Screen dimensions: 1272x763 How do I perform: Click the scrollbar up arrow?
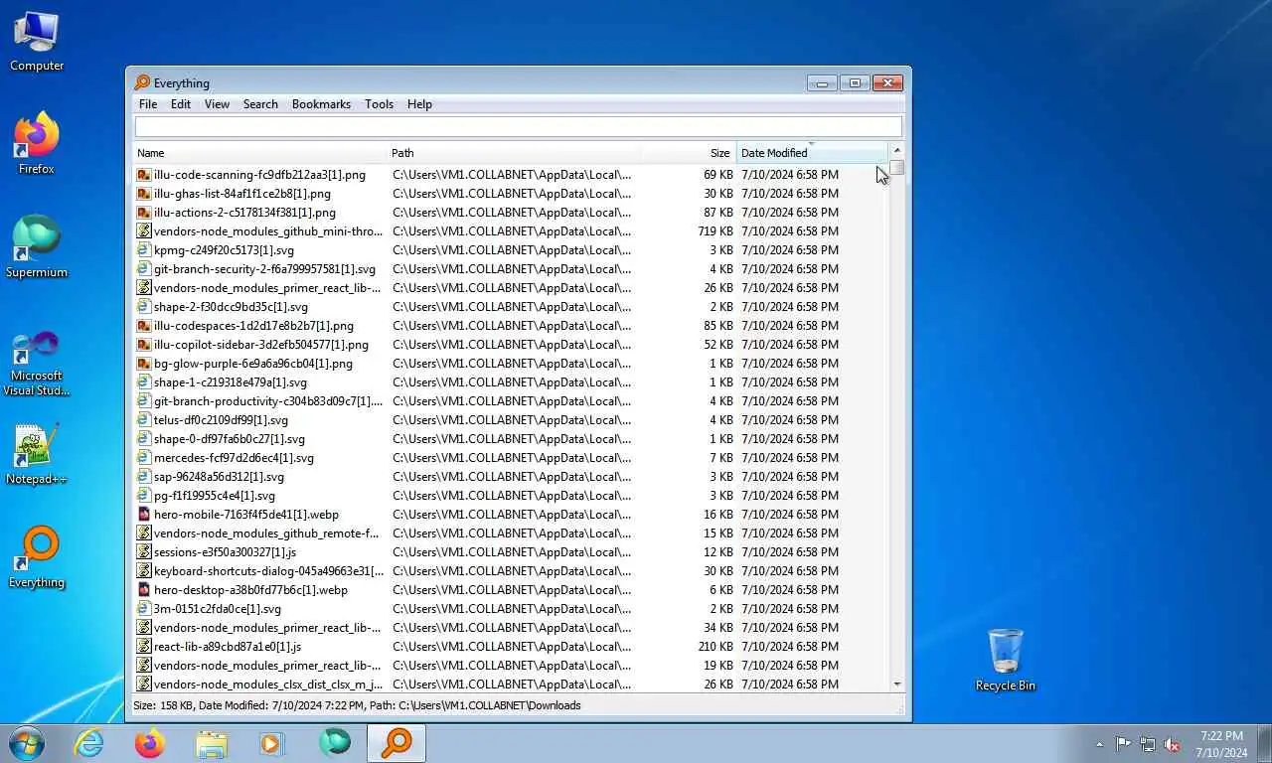[x=897, y=151]
